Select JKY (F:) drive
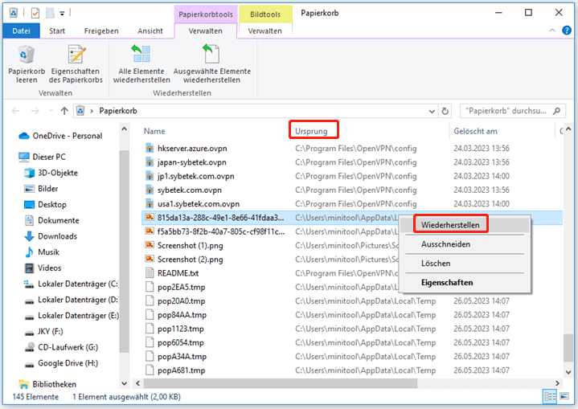The image size is (578, 409). (x=43, y=331)
